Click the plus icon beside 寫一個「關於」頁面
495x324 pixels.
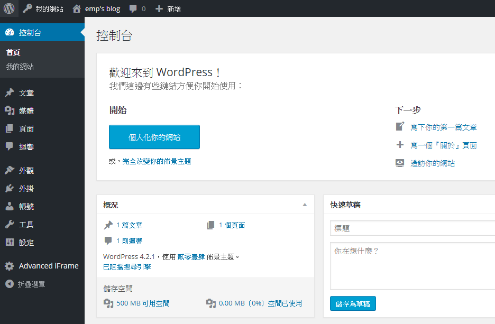[x=400, y=145]
